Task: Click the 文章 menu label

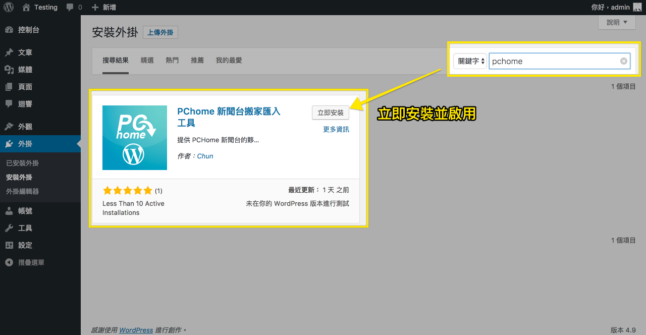Action: click(x=25, y=52)
